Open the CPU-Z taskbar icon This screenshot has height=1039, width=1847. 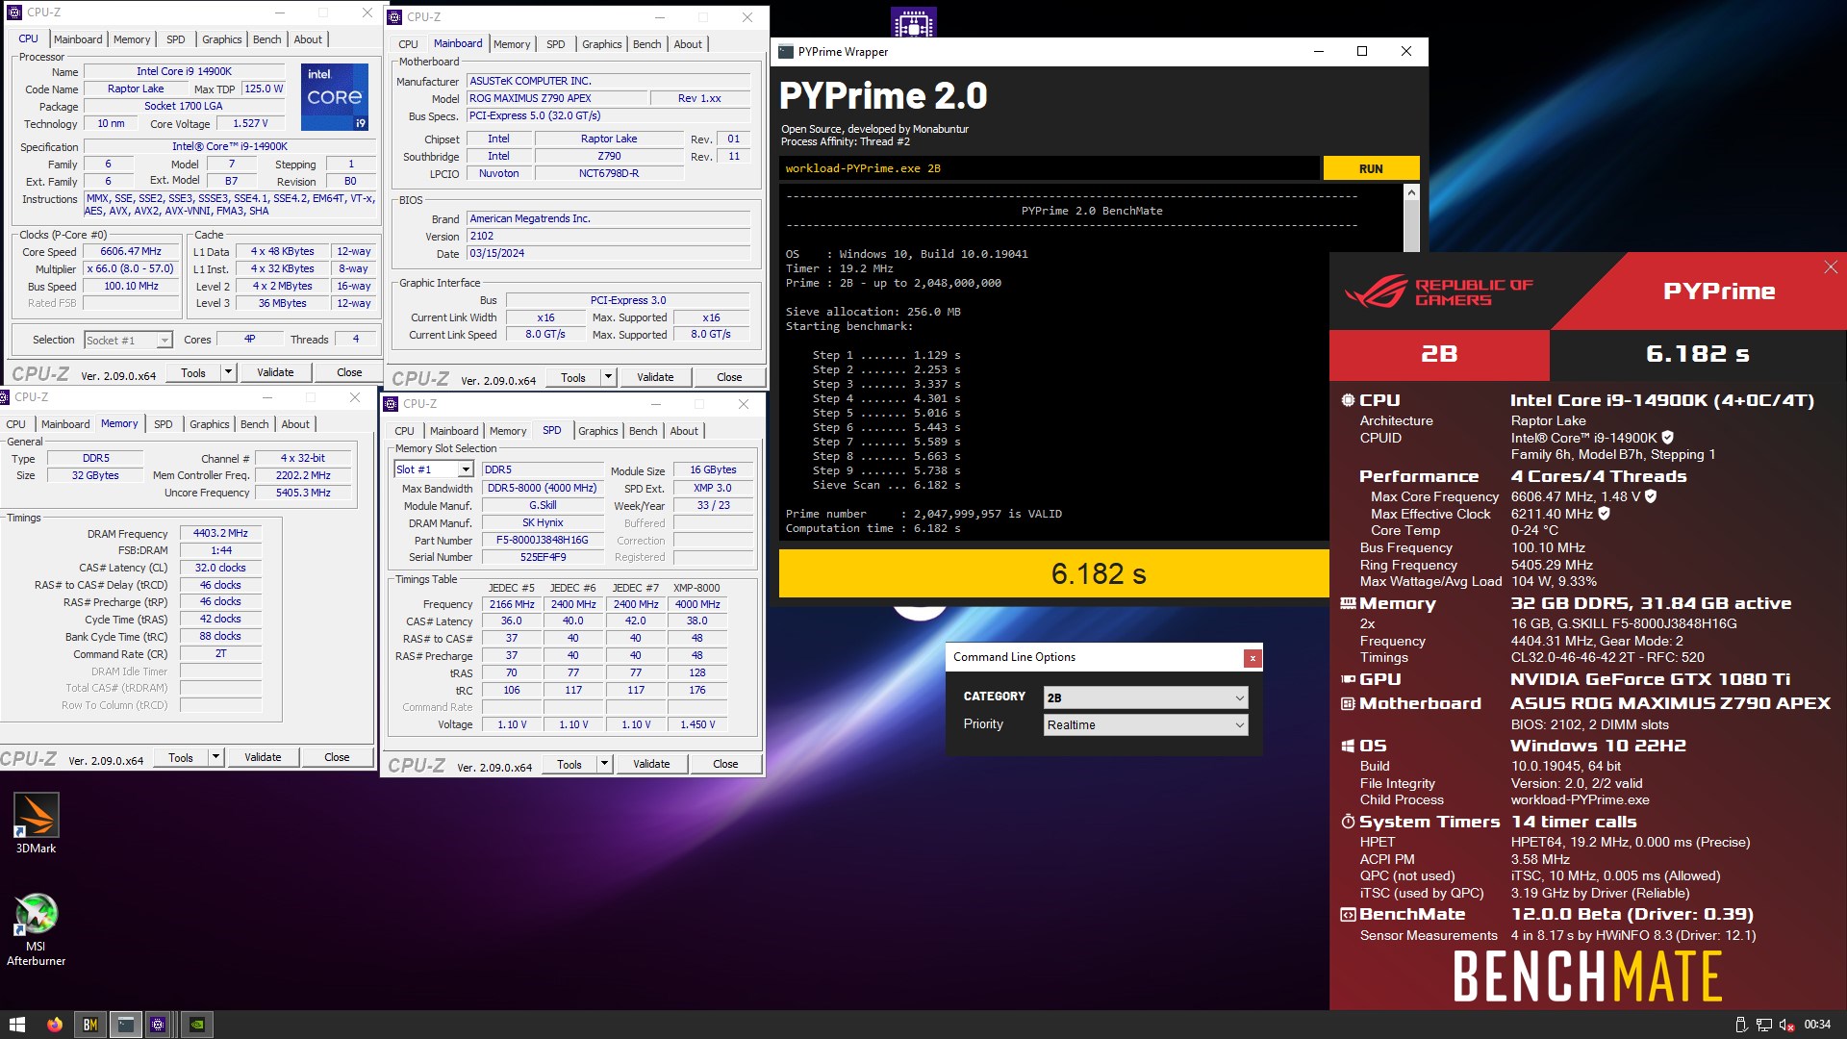tap(159, 1025)
